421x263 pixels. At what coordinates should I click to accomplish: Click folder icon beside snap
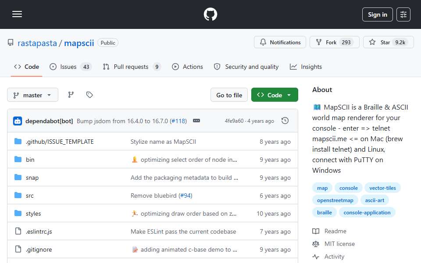tap(18, 178)
